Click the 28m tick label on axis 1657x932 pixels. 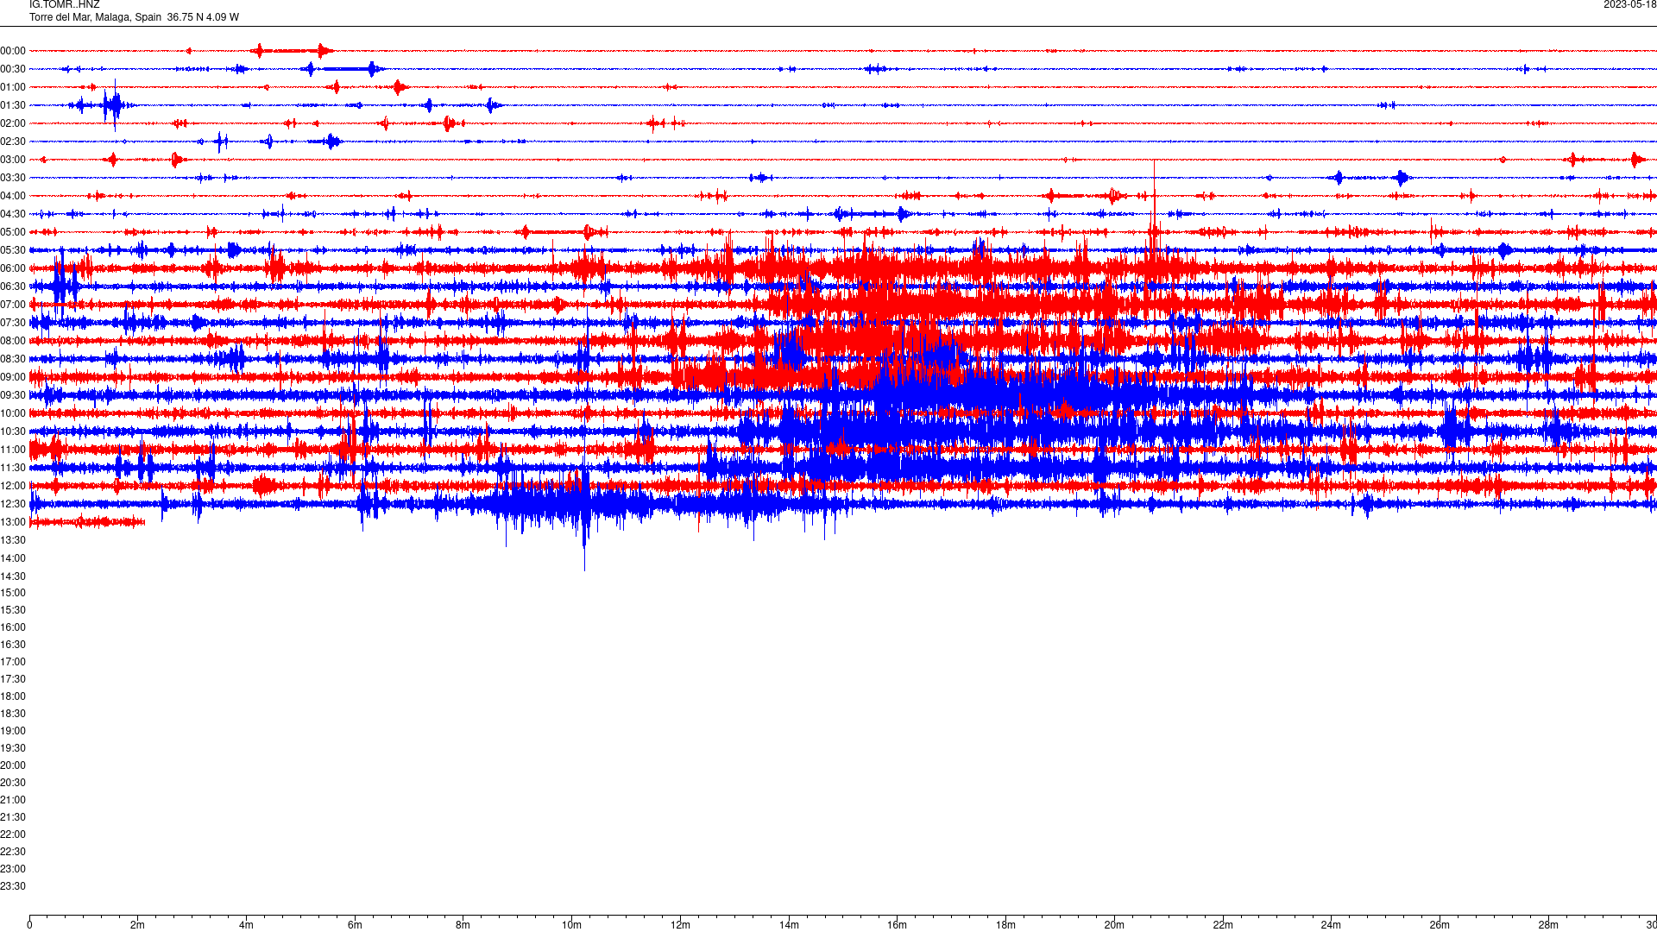click(x=1548, y=925)
